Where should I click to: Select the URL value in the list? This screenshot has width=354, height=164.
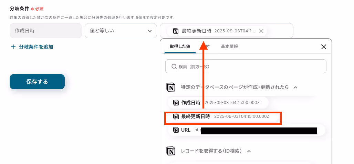point(247,130)
